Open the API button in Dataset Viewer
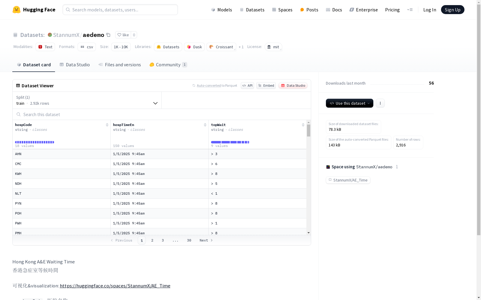The image size is (481, 300). (x=247, y=85)
